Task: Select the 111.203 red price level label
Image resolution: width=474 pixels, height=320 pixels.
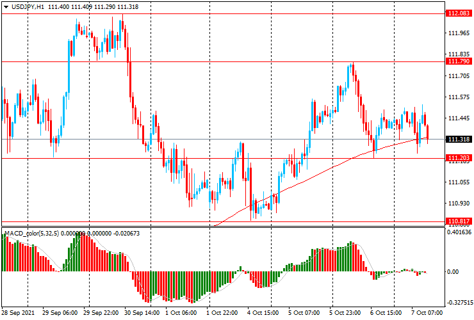Action: 459,157
